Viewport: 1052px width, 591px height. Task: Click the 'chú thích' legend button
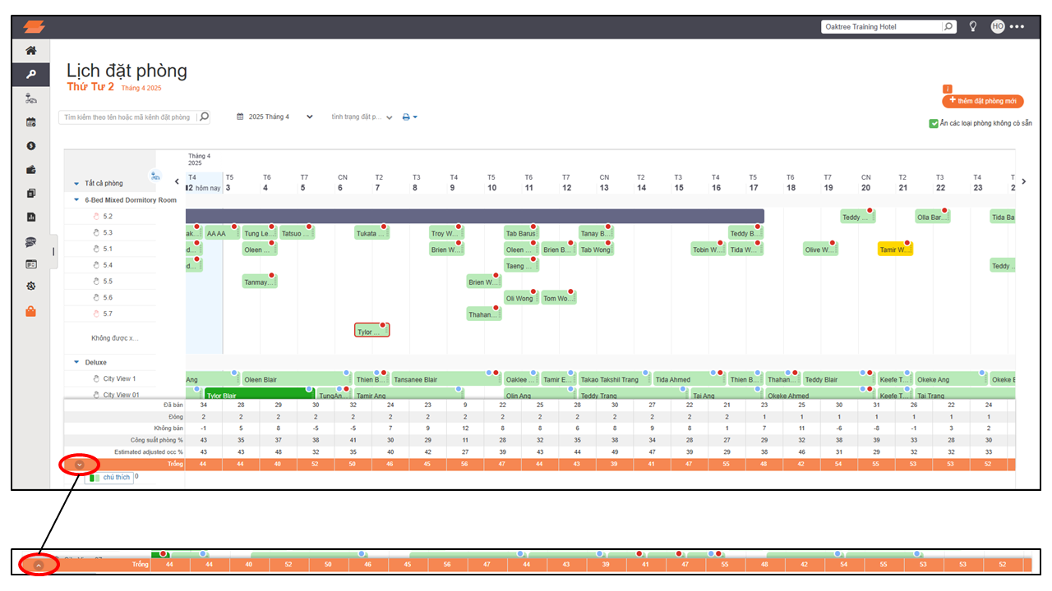click(x=108, y=477)
